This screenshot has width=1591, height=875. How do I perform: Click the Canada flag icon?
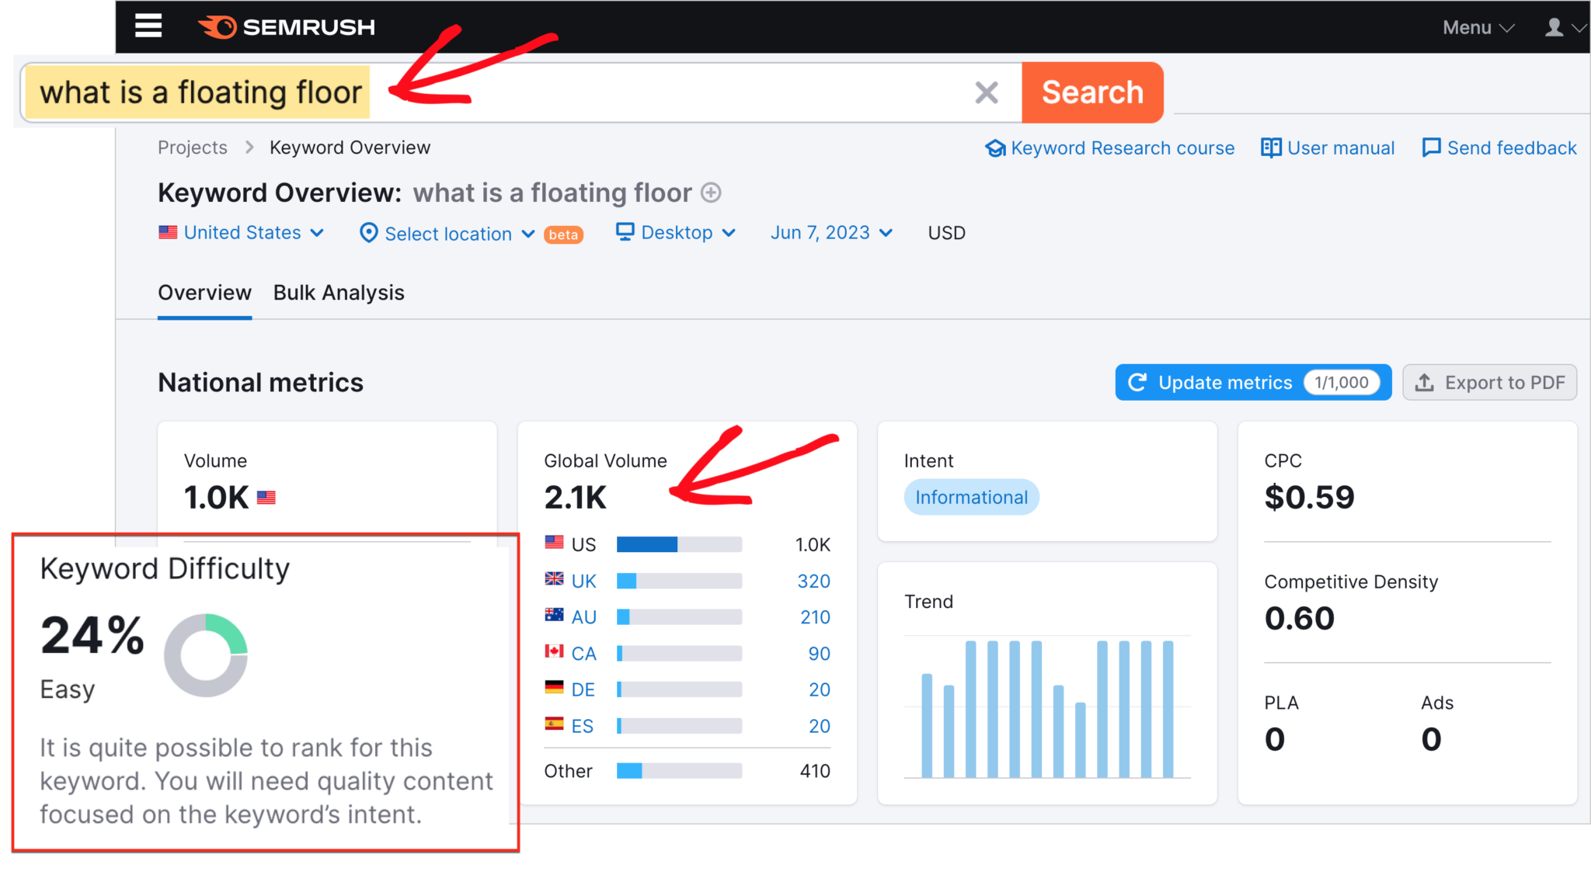pos(554,651)
